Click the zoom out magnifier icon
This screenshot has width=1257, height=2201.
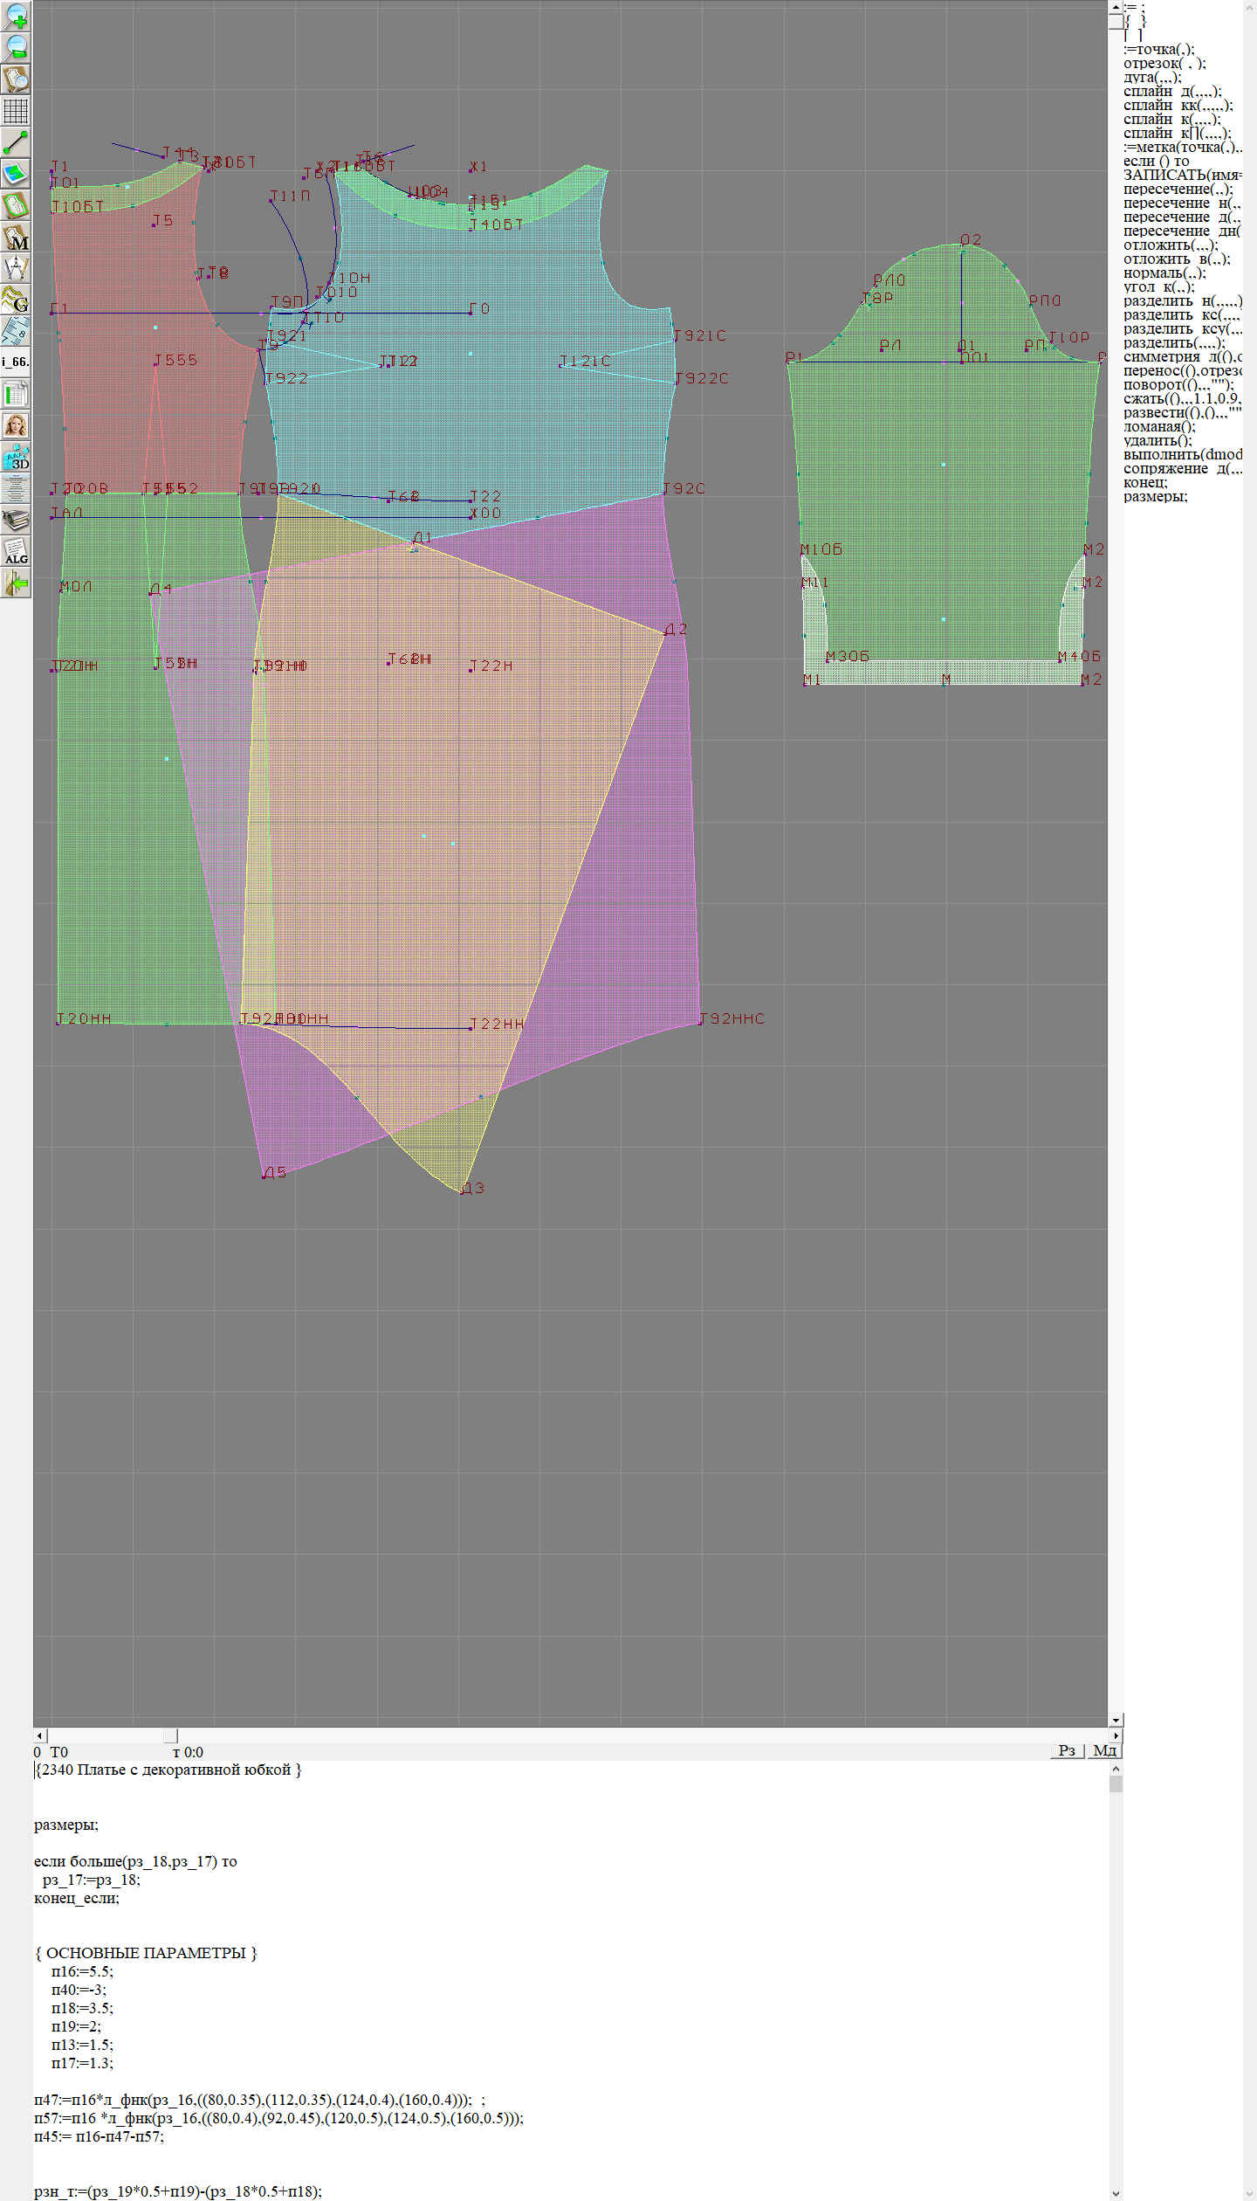pos(16,47)
